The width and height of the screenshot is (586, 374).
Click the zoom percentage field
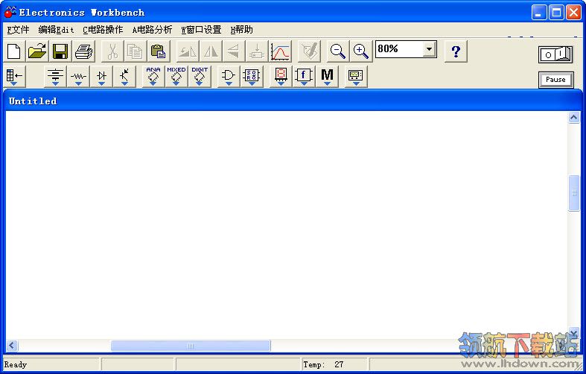(x=400, y=49)
